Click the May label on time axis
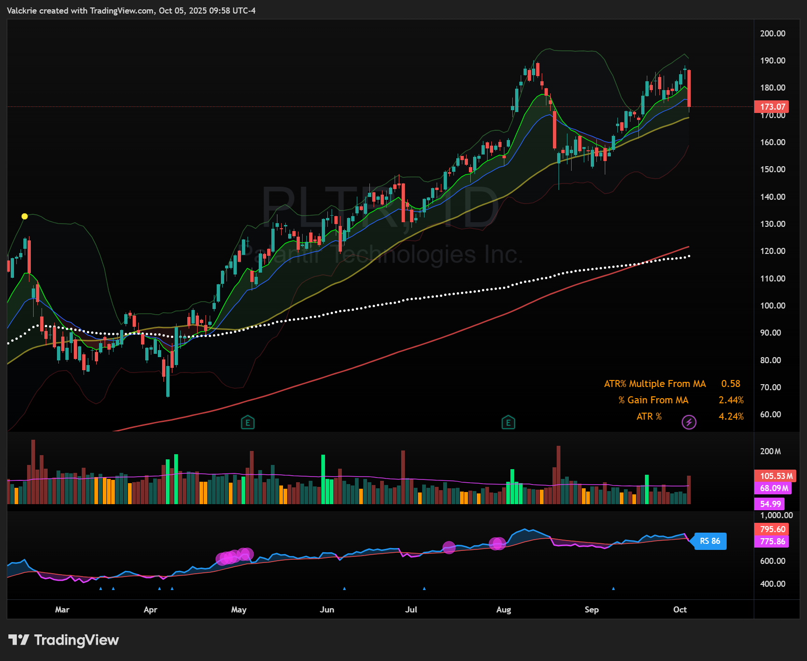The image size is (807, 661). click(x=239, y=610)
